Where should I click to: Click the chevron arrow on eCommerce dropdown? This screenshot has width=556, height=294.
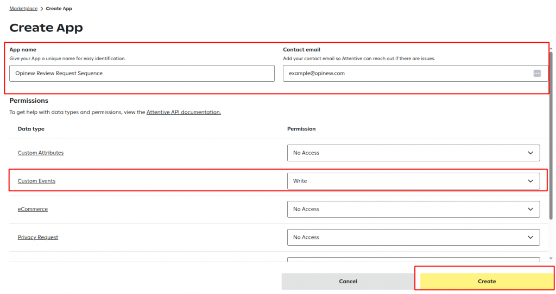tap(530, 209)
